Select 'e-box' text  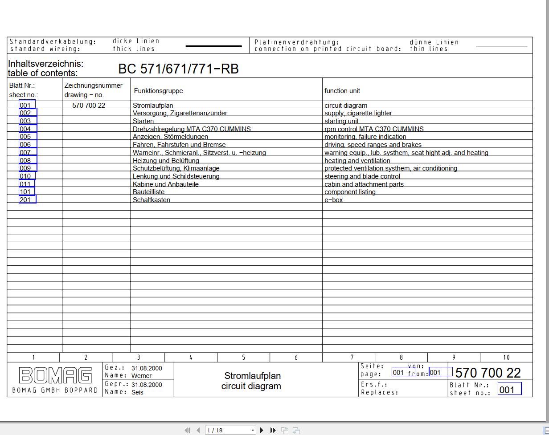point(333,200)
